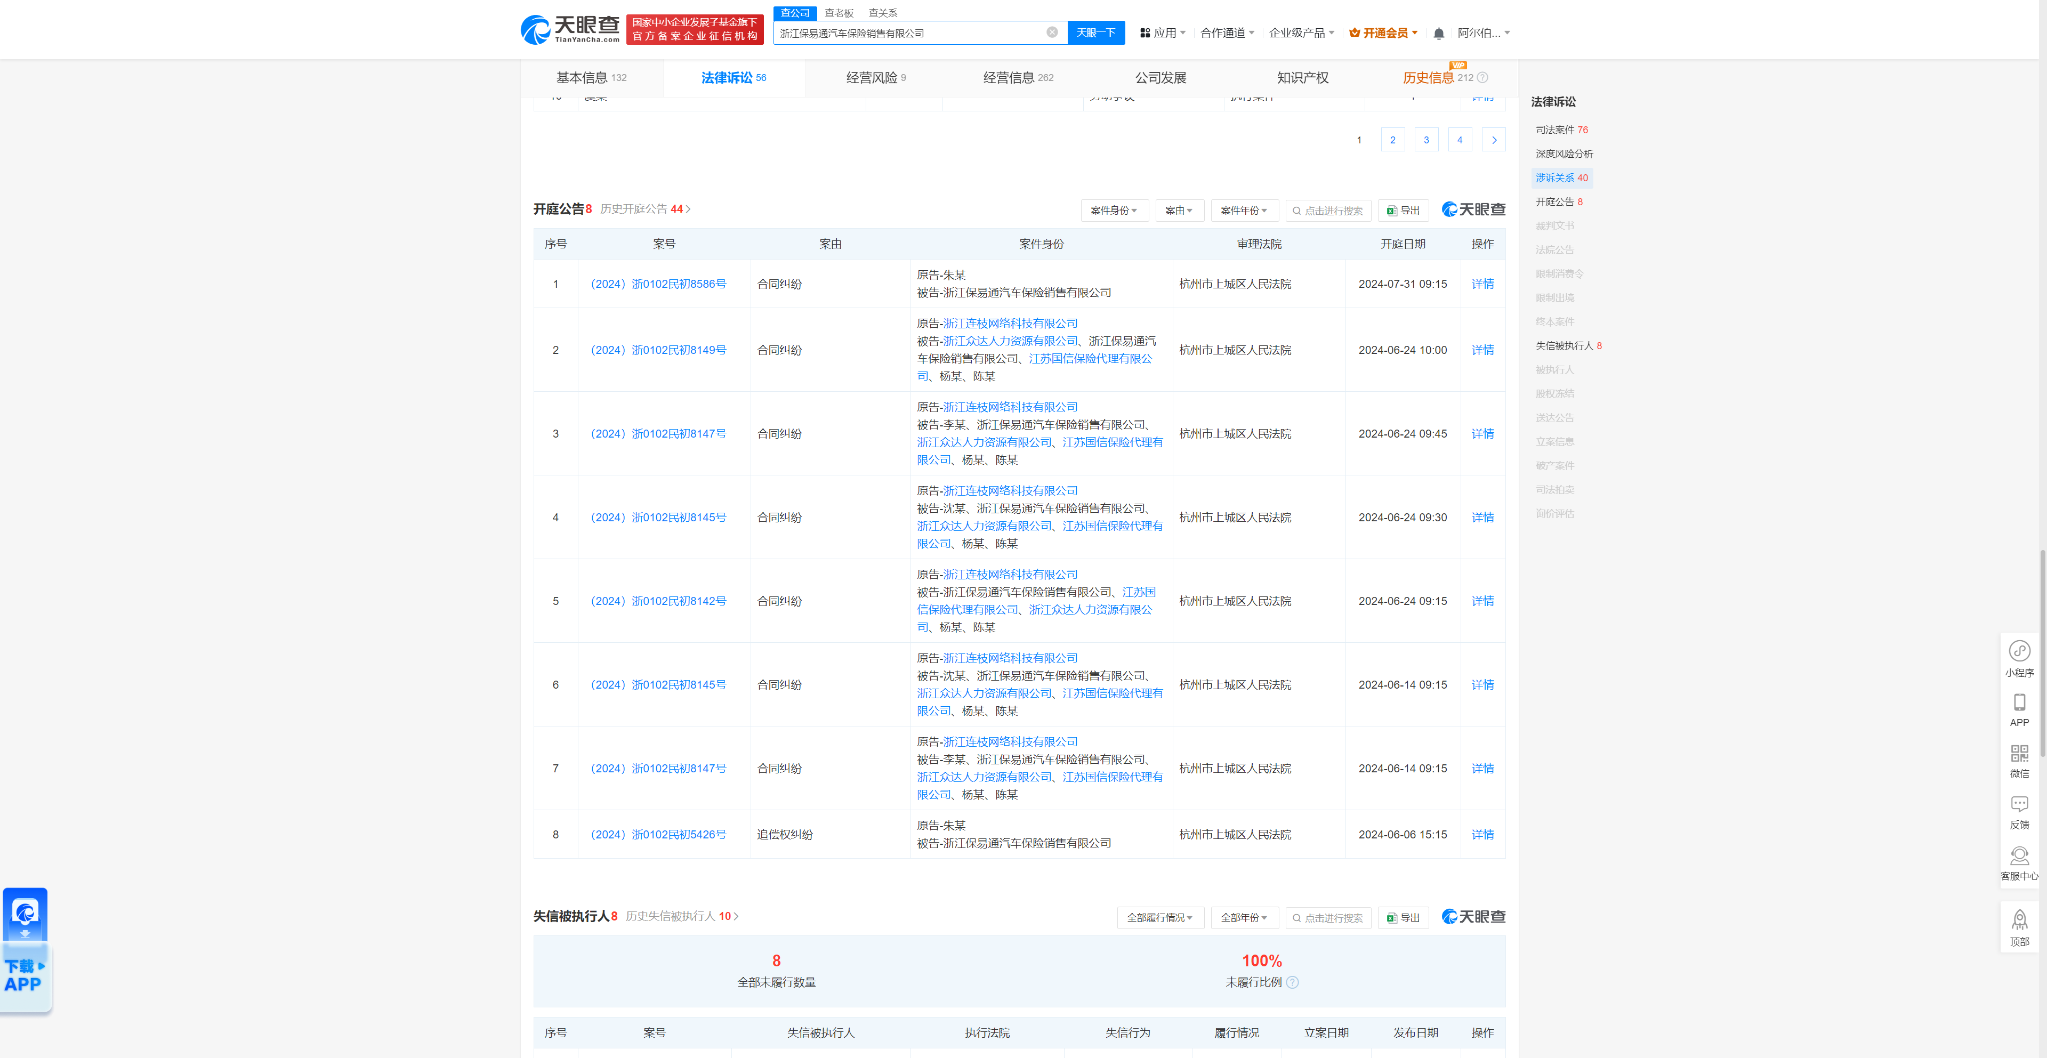Open the user account menu 阿尔伯
This screenshot has width=2047, height=1058.
(1483, 33)
